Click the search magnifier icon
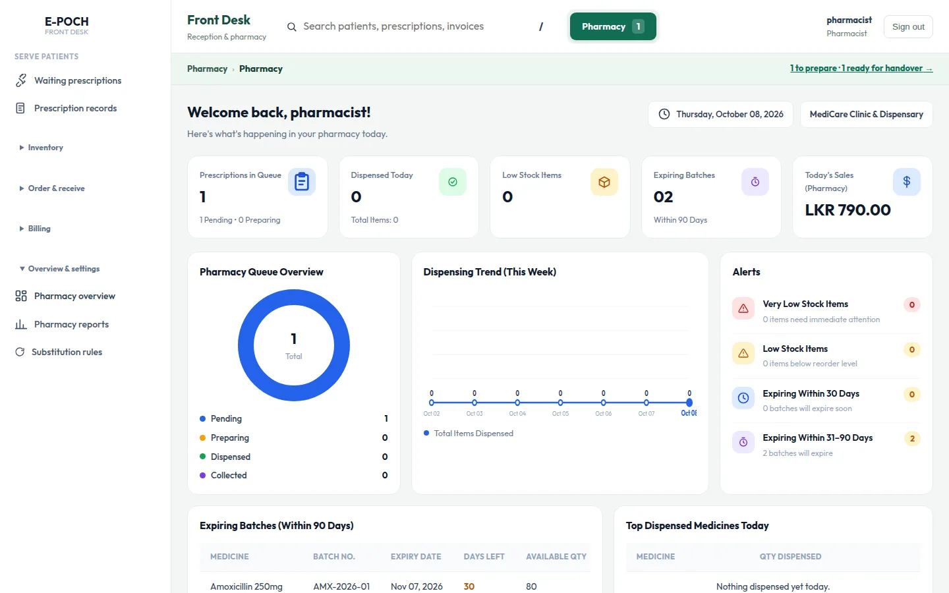Viewport: 949px width, 593px height. (x=291, y=27)
